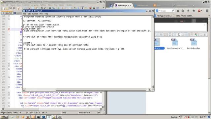Screen dimensions: 211x119
Task: Click the command prompt taskbar icon
Action: (38, 117)
